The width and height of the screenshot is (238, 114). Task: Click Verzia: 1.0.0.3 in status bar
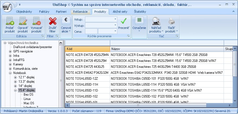pos(58,111)
